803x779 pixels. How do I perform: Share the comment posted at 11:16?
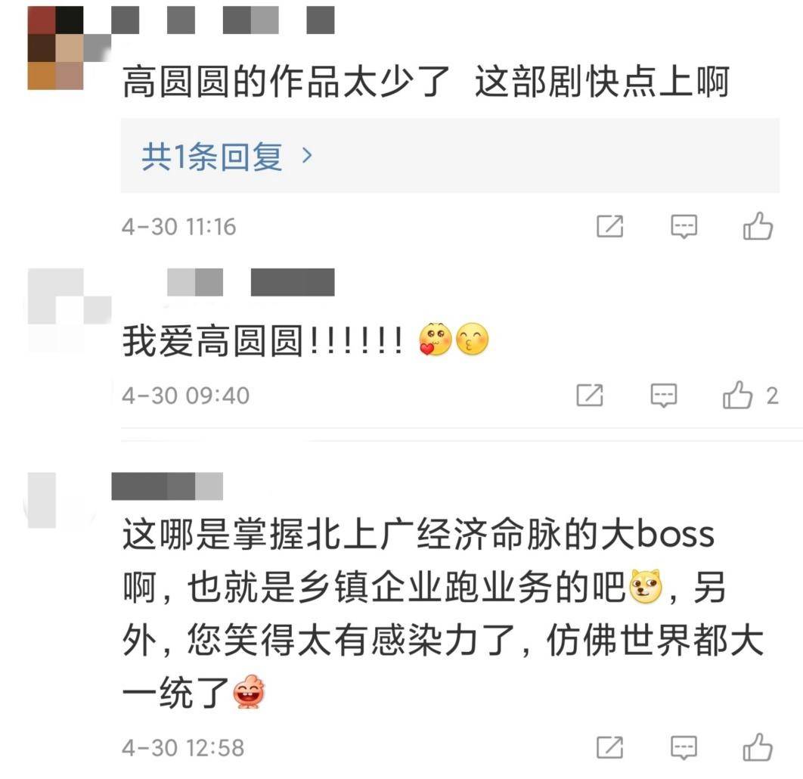pyautogui.click(x=609, y=226)
